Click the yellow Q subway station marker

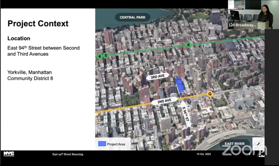click(210, 94)
